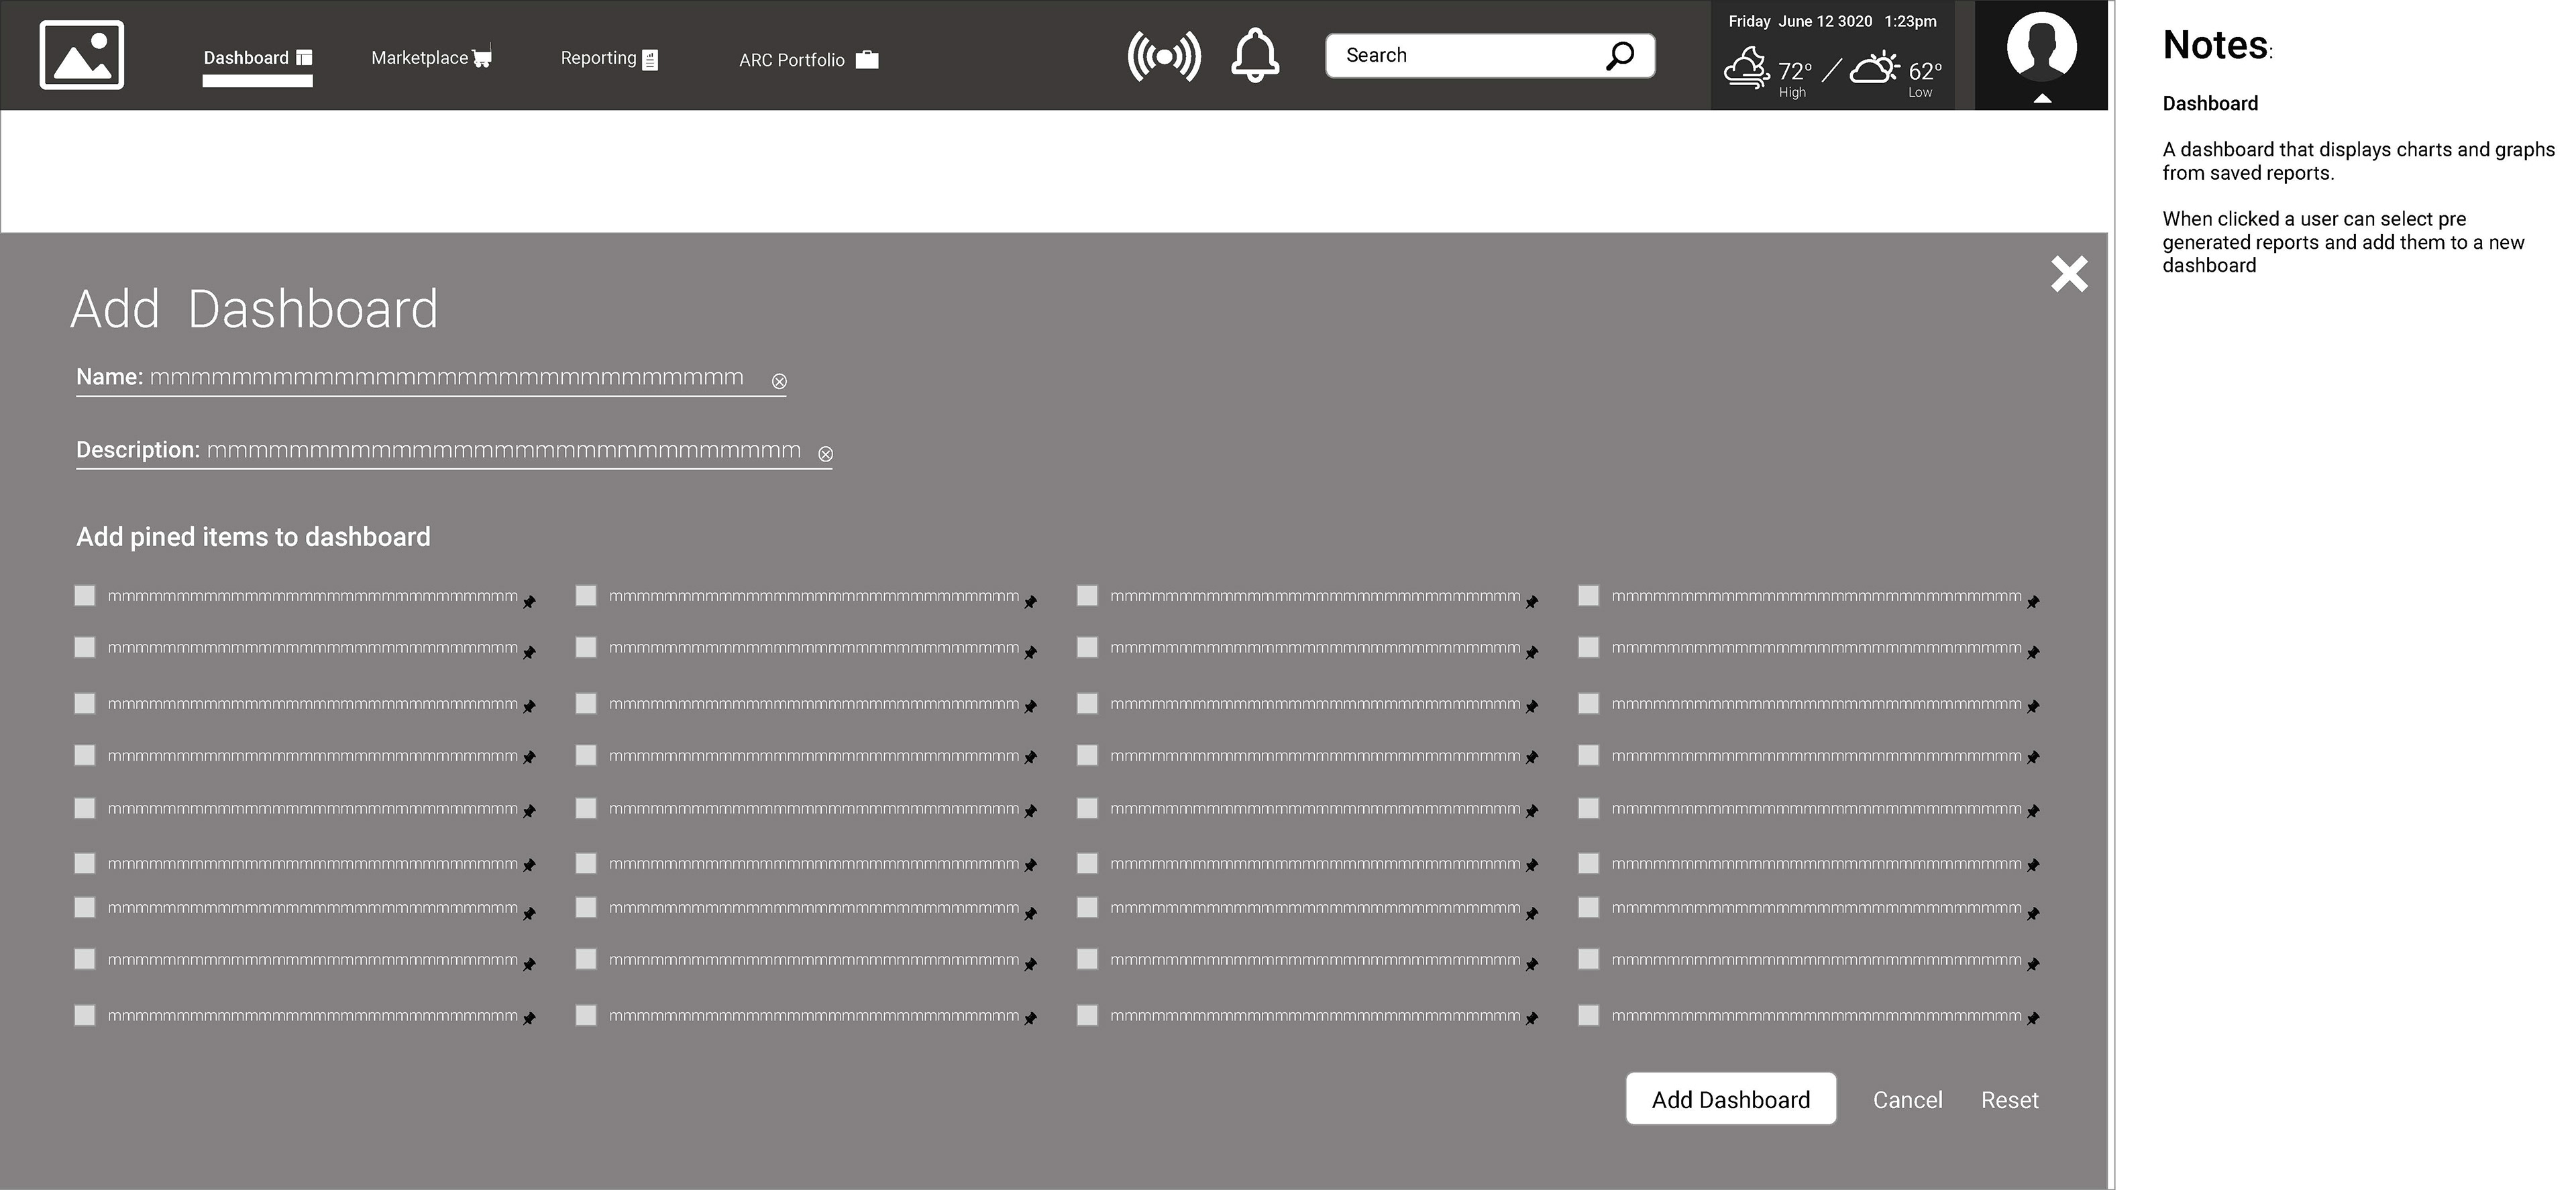Click the image logo in top-left corner
The width and height of the screenshot is (2576, 1190).
[82, 55]
